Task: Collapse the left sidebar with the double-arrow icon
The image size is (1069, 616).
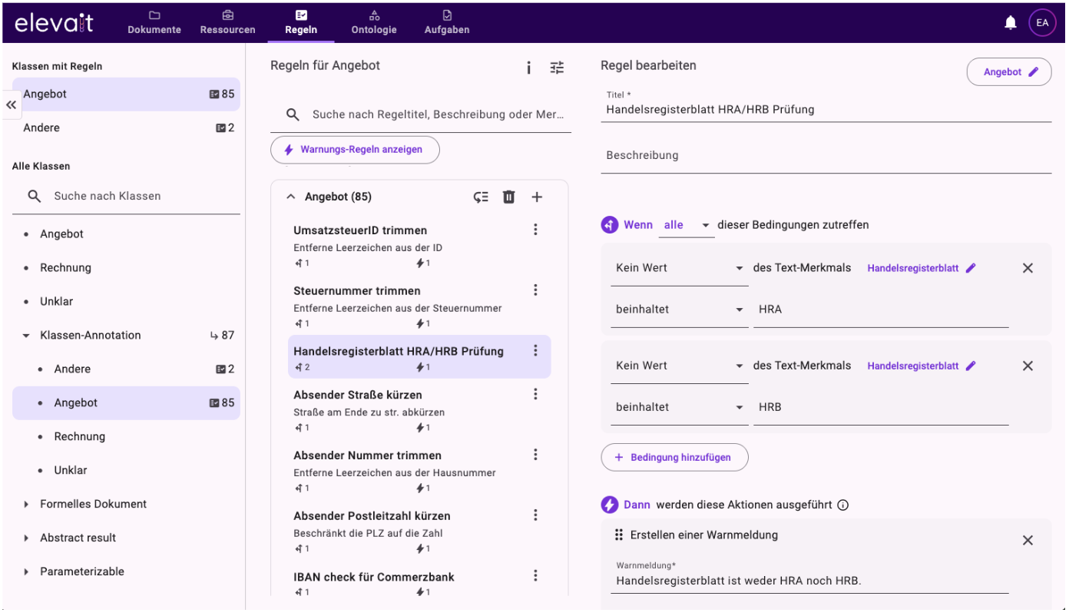Action: pos(11,104)
